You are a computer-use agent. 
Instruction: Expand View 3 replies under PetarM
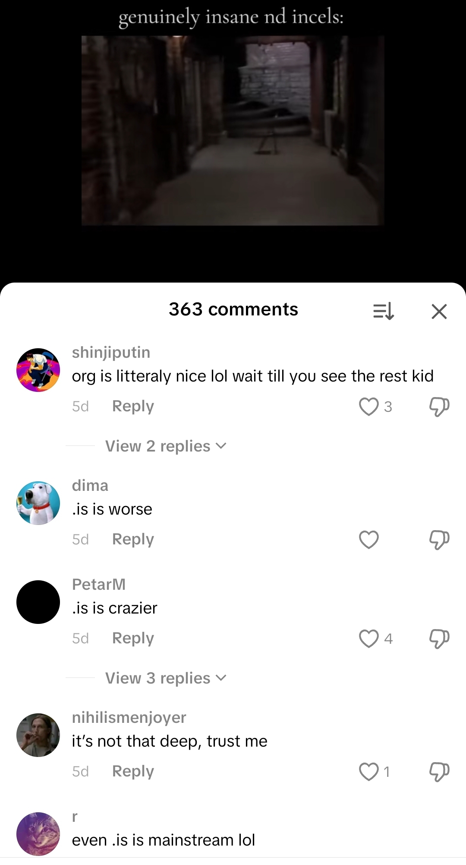[x=166, y=678]
